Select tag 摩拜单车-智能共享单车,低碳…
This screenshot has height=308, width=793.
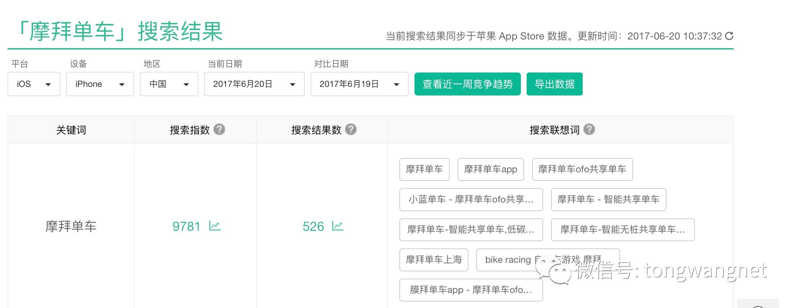(471, 229)
